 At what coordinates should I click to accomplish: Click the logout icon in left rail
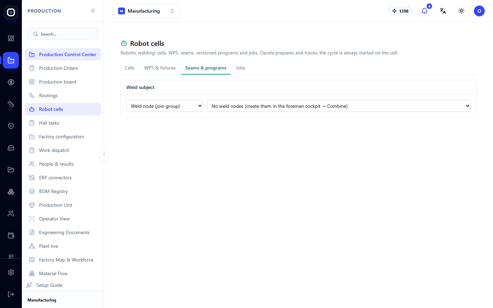pyautogui.click(x=11, y=294)
